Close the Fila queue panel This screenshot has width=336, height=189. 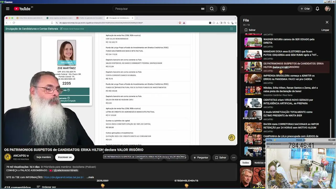[327, 22]
